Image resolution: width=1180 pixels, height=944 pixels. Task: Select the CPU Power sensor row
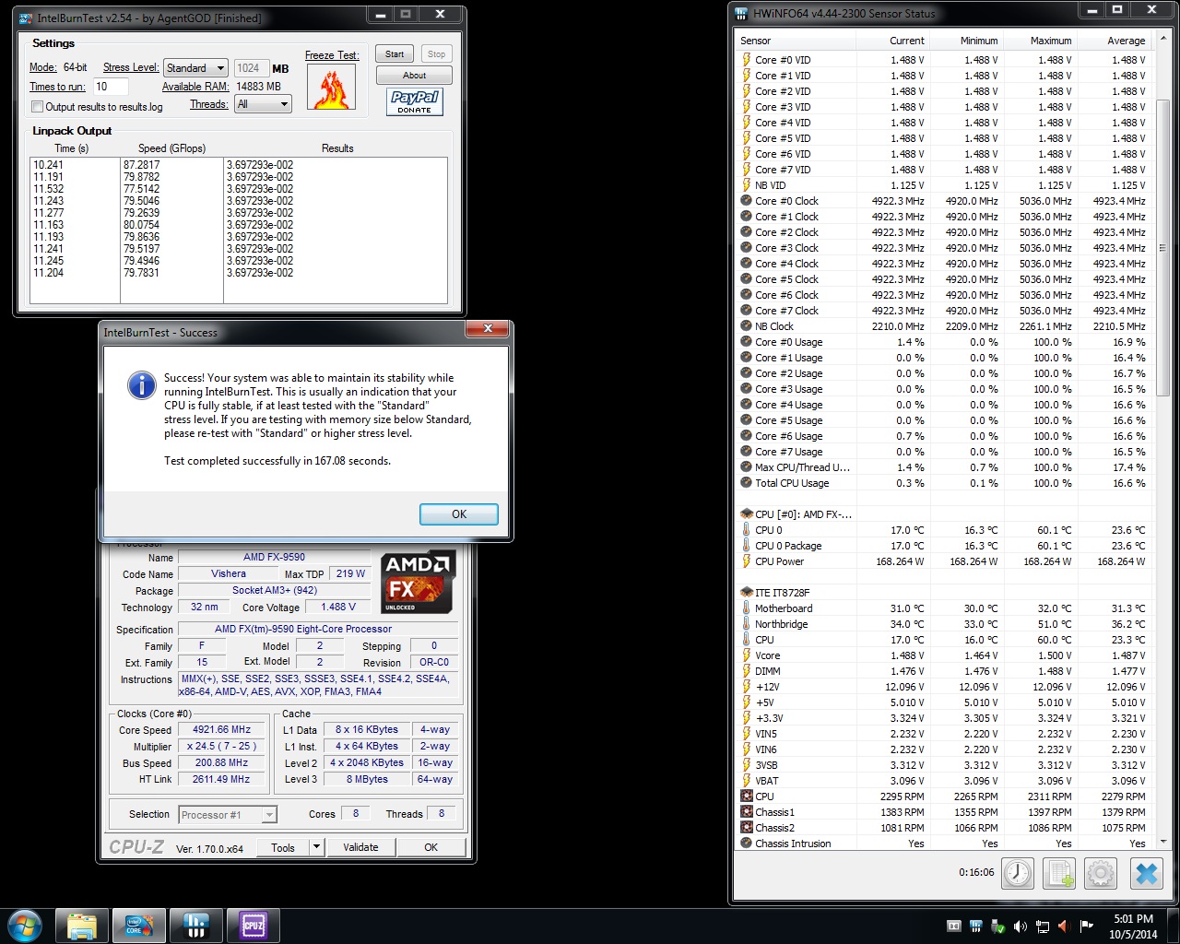pyautogui.click(x=944, y=561)
